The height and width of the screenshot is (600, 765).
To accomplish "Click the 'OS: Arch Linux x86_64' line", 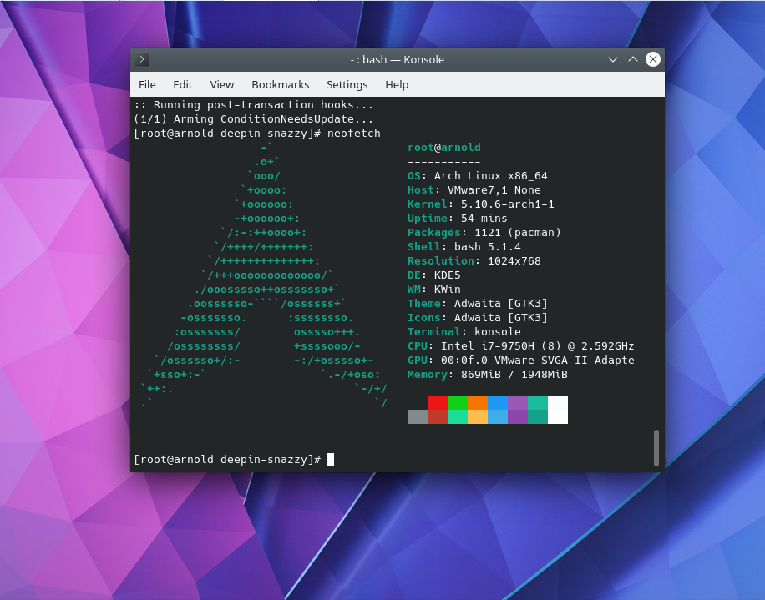I will (x=478, y=175).
